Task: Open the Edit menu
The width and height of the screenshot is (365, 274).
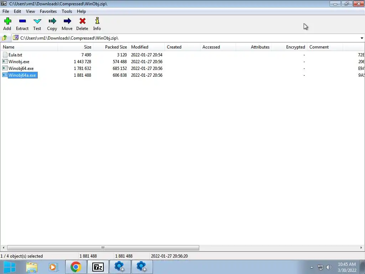Action: click(x=17, y=11)
